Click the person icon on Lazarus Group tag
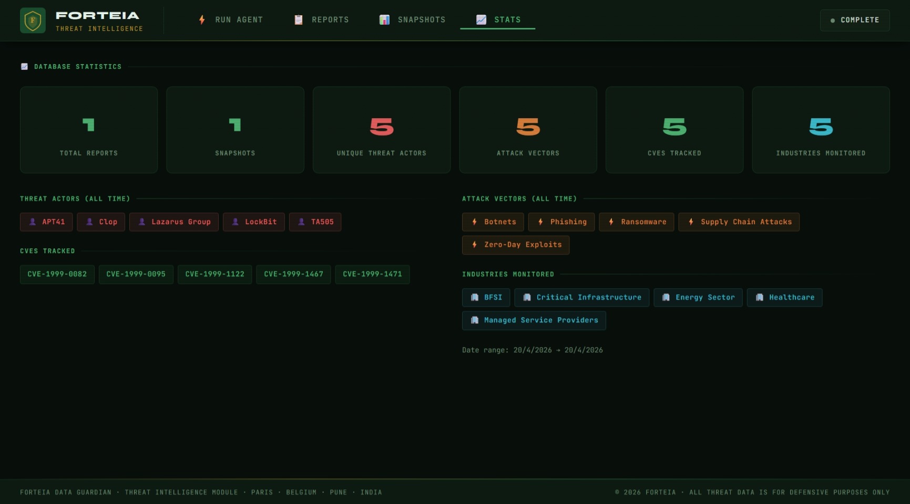 click(142, 222)
